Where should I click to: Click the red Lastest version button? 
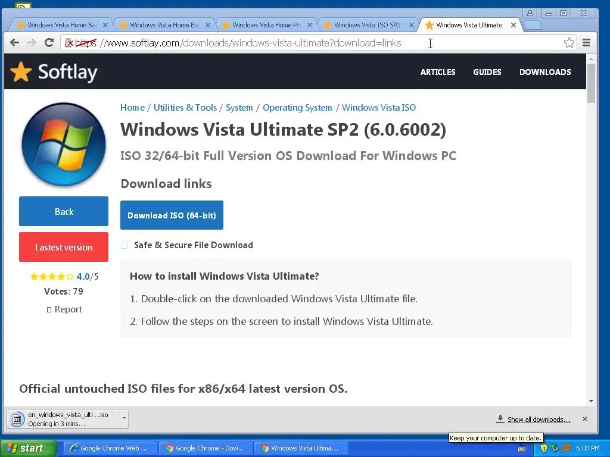(x=64, y=247)
